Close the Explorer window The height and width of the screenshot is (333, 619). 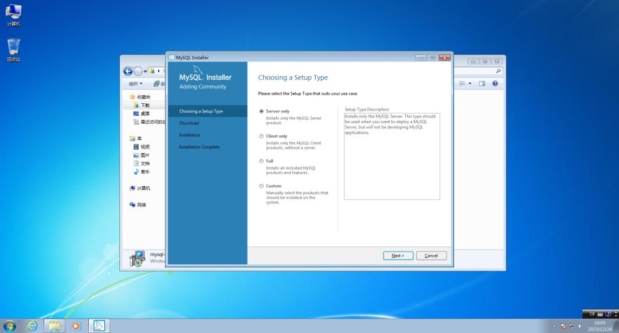pyautogui.click(x=497, y=61)
